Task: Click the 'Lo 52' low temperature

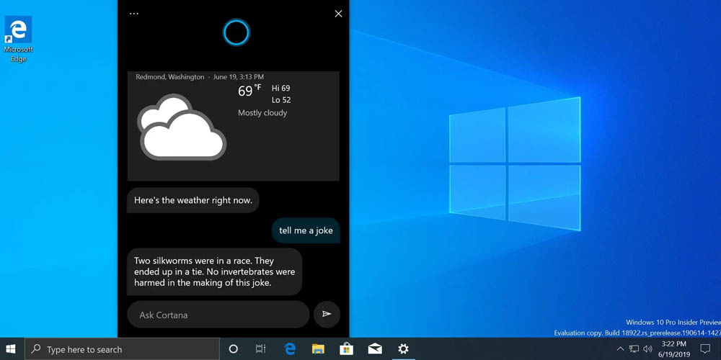Action: click(x=281, y=100)
